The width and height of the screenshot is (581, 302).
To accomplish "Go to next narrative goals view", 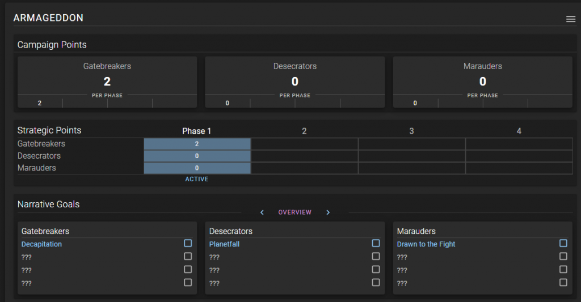I will pyautogui.click(x=328, y=212).
